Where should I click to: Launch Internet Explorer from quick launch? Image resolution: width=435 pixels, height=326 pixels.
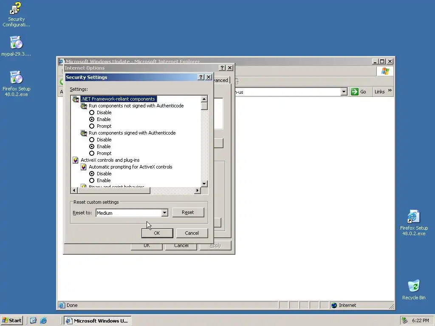(43, 320)
